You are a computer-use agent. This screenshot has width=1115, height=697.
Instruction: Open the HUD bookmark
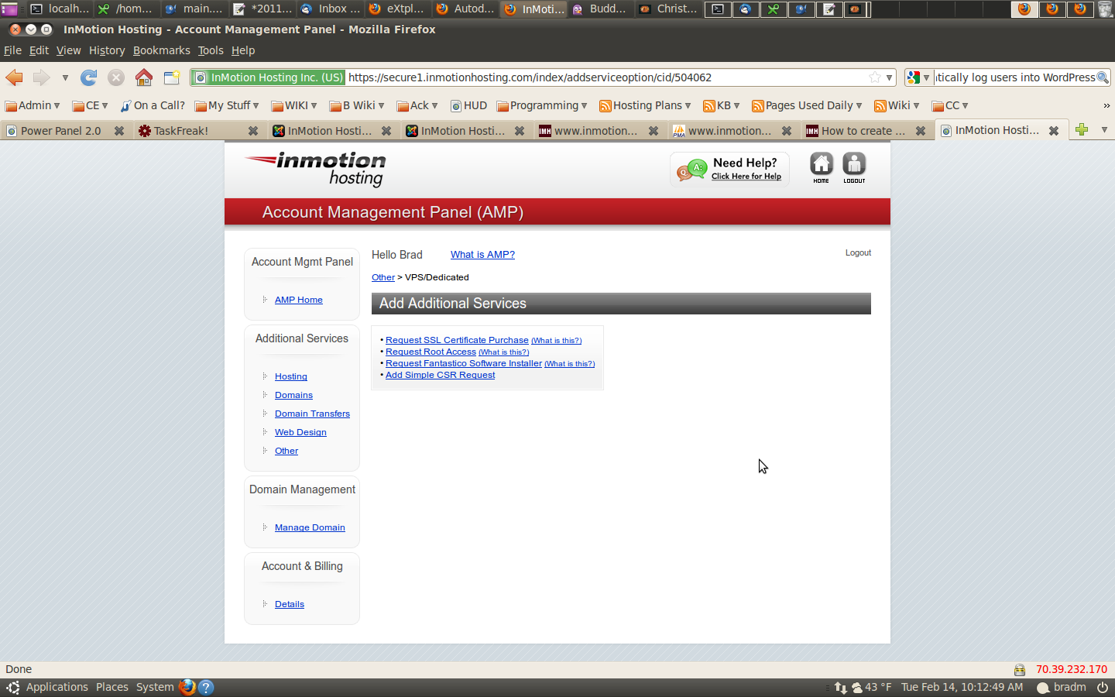click(x=468, y=105)
